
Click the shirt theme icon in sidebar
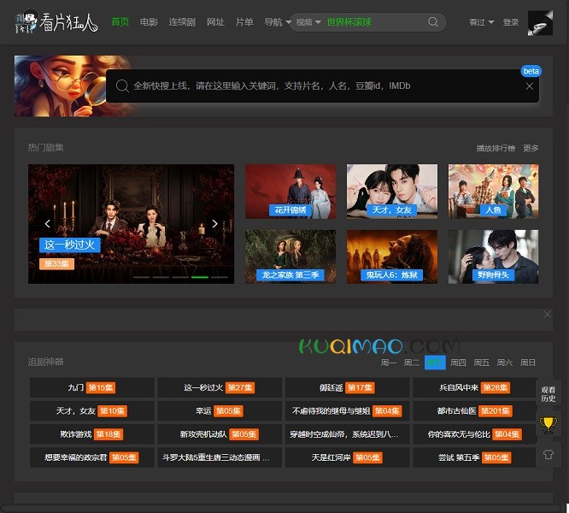[x=548, y=455]
